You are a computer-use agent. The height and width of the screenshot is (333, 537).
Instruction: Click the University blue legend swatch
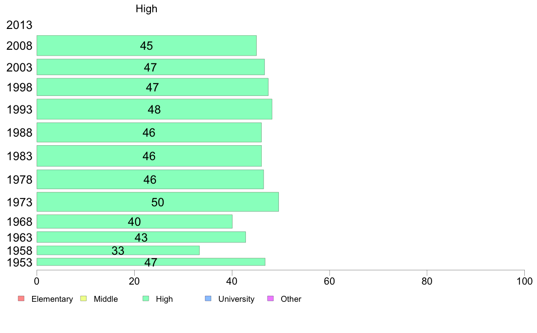(208, 298)
